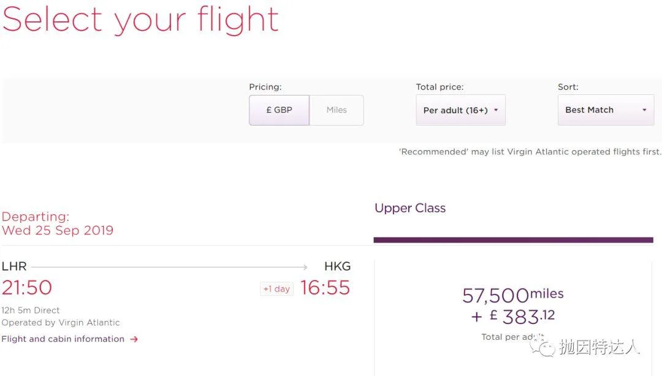
Task: Click the arrow icon next to Flight and cabin information
Action: pos(134,339)
